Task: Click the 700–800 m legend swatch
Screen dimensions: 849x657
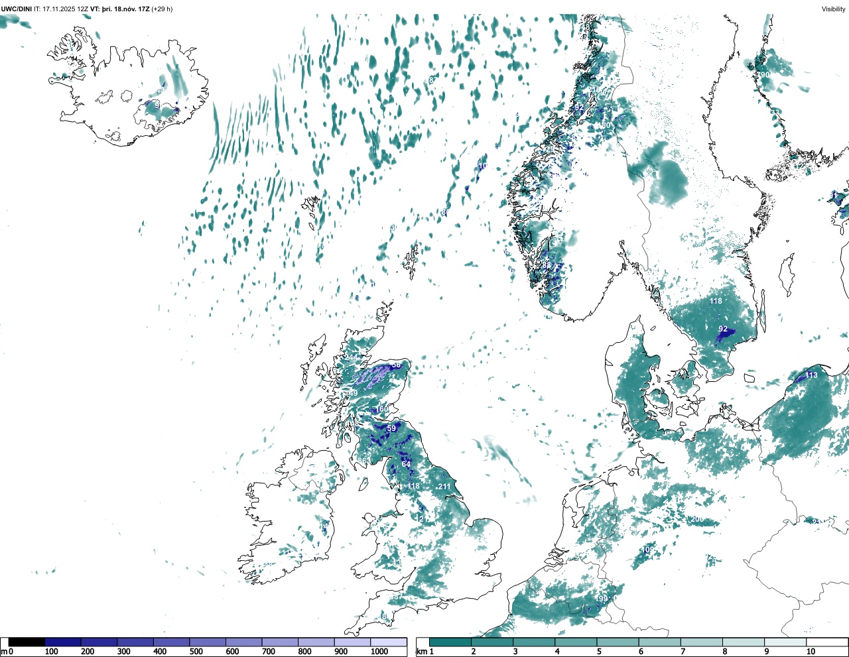Action: point(280,642)
